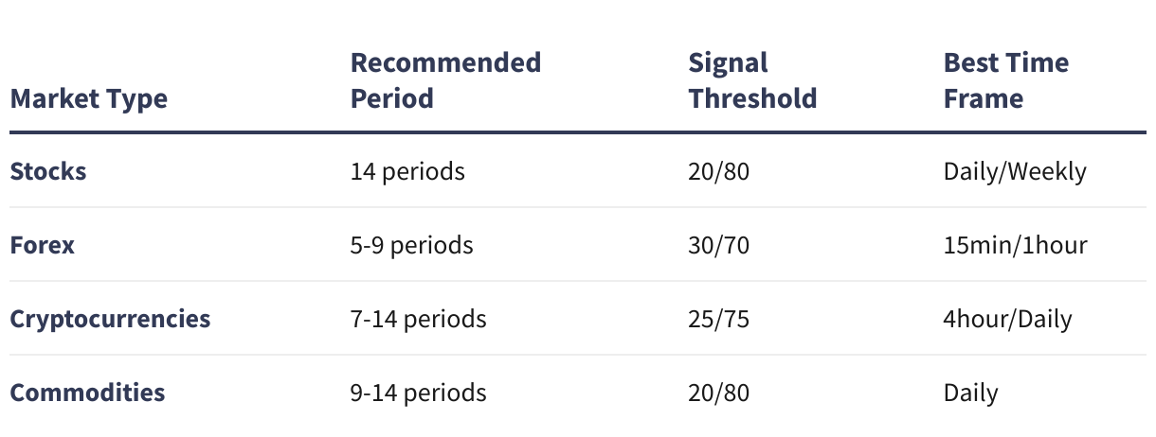
Task: Click the Signal Threshold column header
Action: [752, 80]
